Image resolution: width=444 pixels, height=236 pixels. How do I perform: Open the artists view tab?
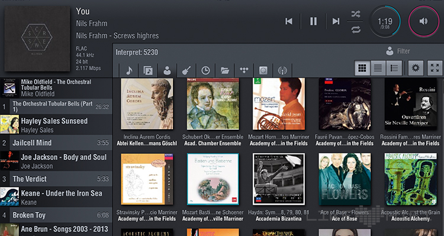tap(167, 70)
